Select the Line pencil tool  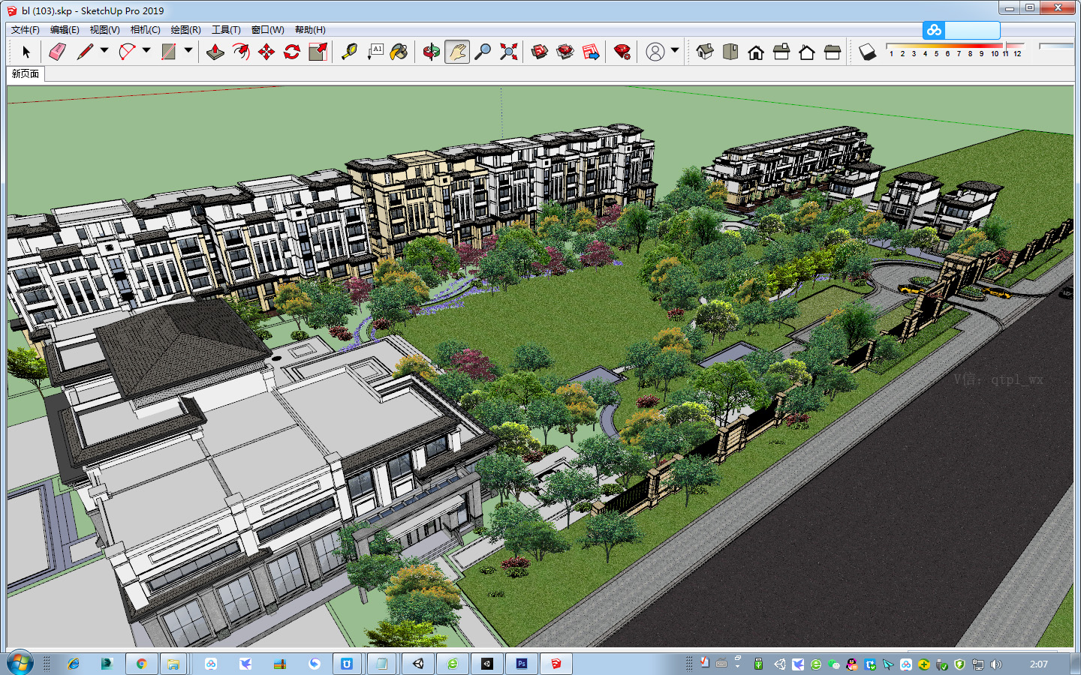tap(85, 52)
